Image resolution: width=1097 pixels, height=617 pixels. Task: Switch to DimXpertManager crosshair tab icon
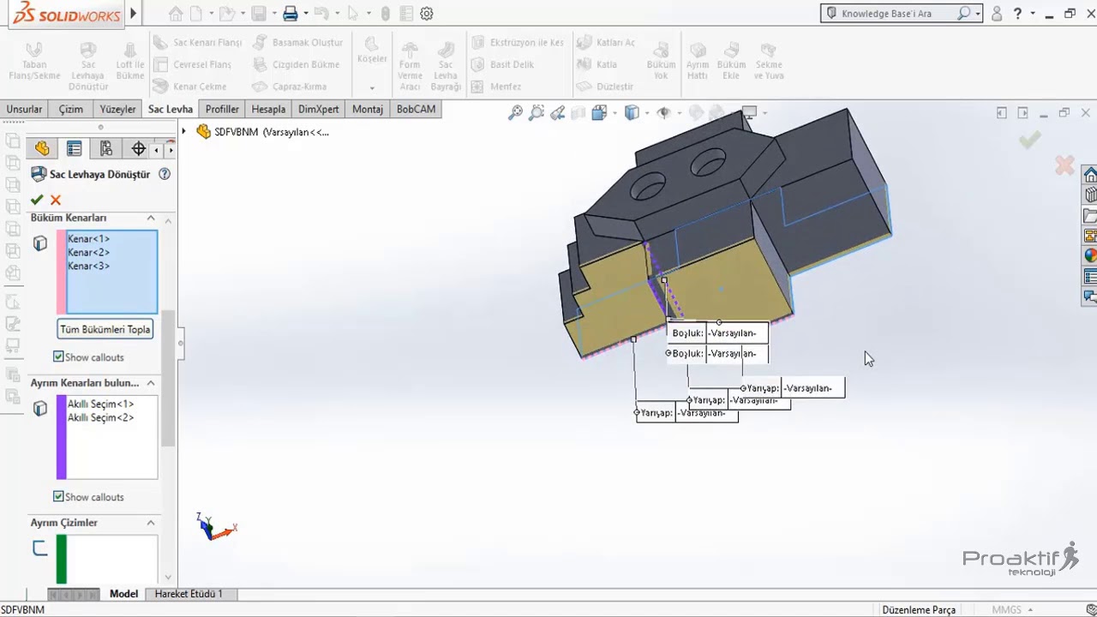pos(138,149)
